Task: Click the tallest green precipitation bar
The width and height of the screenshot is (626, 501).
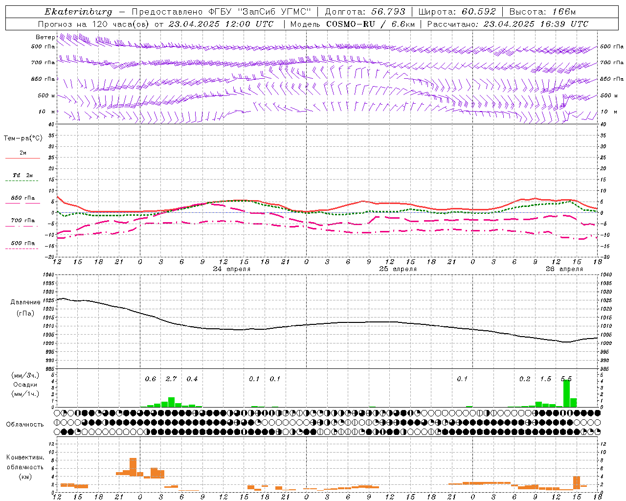Action: (566, 393)
